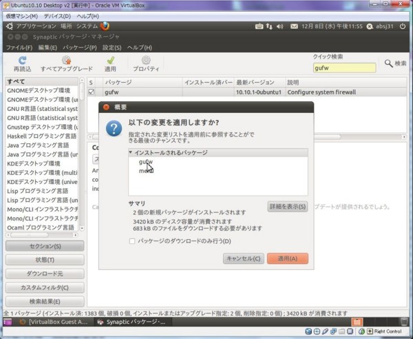Click the blue question mark dialog icon

(x=114, y=128)
